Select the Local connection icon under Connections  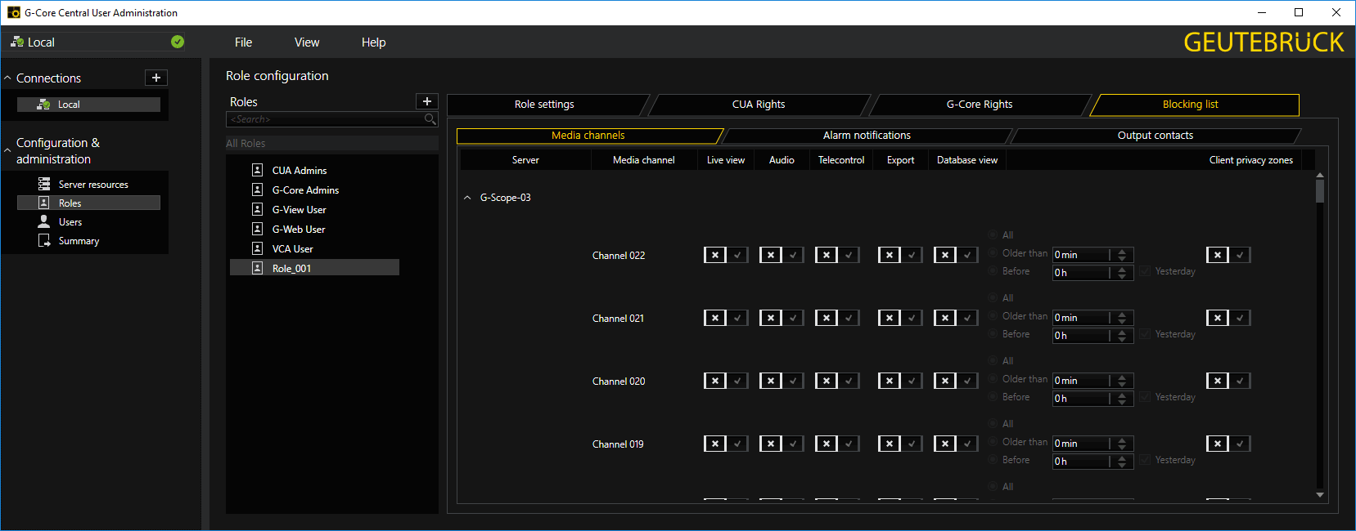click(x=44, y=105)
